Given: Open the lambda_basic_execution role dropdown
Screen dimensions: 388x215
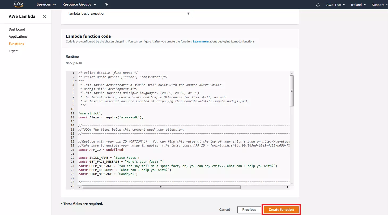Looking at the screenshot, I should tap(129, 14).
